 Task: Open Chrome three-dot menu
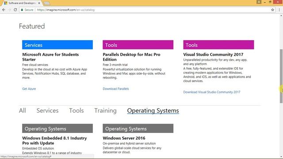(x=279, y=10)
